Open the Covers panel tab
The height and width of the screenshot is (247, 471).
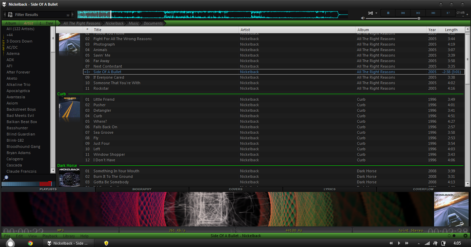pyautogui.click(x=236, y=189)
